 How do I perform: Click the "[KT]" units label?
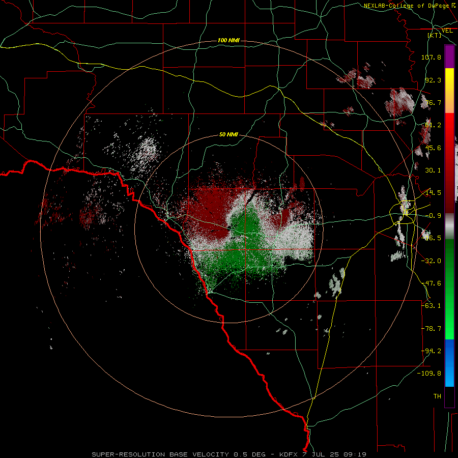pyautogui.click(x=435, y=35)
